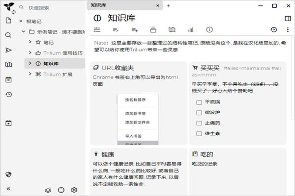Screen dimensions: 295x196
Task: Open the calendar launcher icon
Action: (x=8, y=80)
